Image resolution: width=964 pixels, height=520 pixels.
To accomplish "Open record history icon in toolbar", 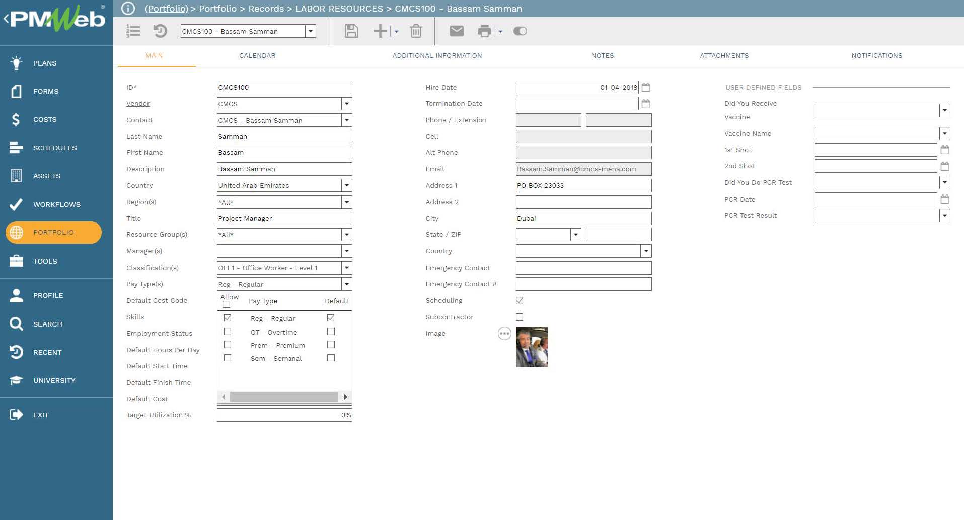I will click(x=160, y=31).
